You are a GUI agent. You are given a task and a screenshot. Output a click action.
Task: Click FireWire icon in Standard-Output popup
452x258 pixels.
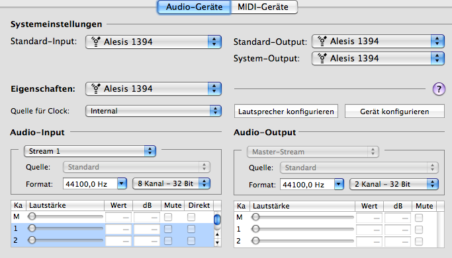tap(322, 41)
